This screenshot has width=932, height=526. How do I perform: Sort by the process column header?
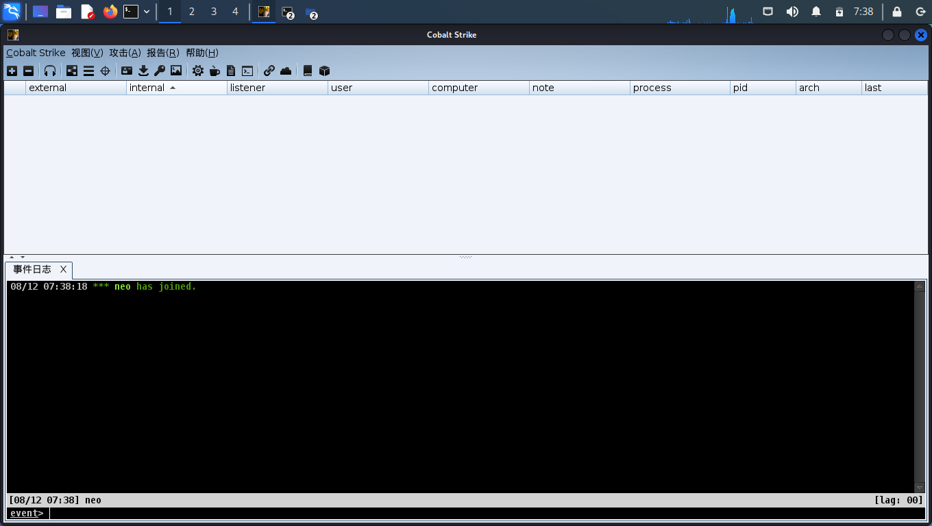[x=680, y=88]
